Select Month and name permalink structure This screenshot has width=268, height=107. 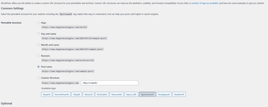pos(38,45)
